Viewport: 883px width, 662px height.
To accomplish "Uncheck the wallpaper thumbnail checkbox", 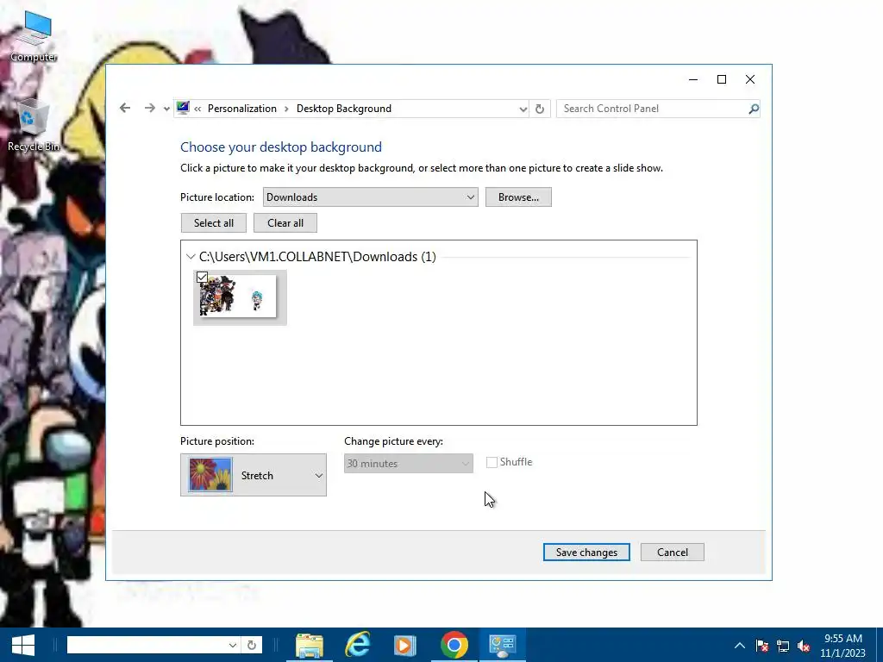I will (x=202, y=277).
